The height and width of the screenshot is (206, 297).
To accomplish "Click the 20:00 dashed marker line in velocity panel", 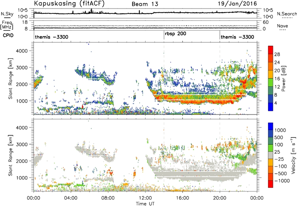I will 220,155.
